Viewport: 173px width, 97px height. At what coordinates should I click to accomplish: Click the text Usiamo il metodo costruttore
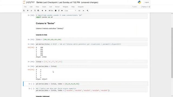point(50,29)
